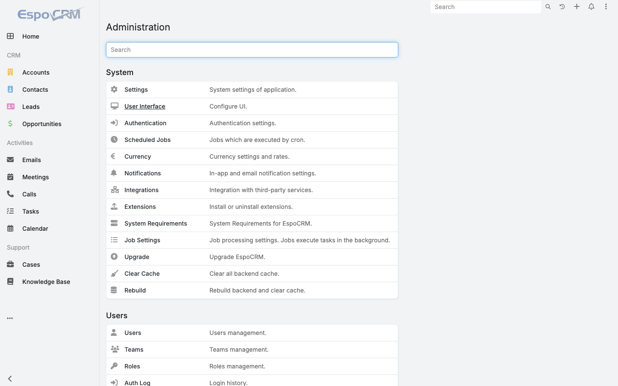The image size is (618, 386).
Task: Click the Authentication sign-in icon
Action: 114,123
